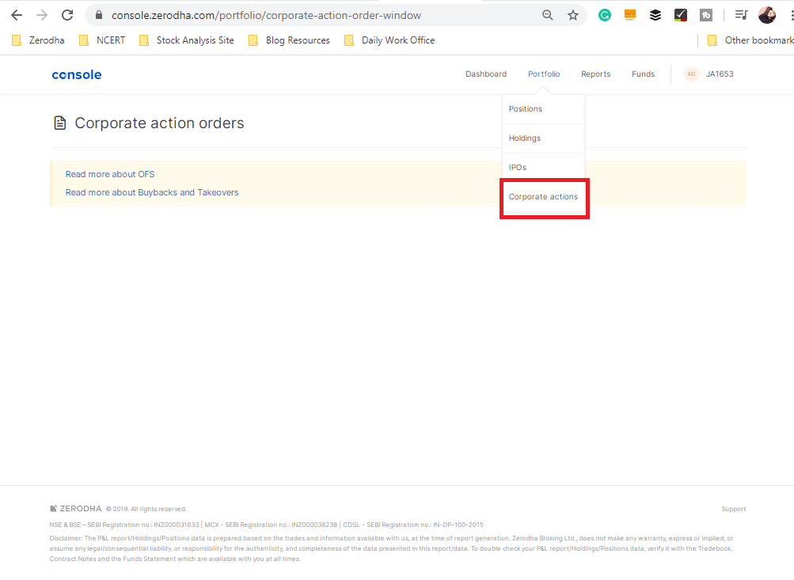794x580 pixels.
Task: Open the Blog Resources bookmark folder
Action: click(x=289, y=40)
